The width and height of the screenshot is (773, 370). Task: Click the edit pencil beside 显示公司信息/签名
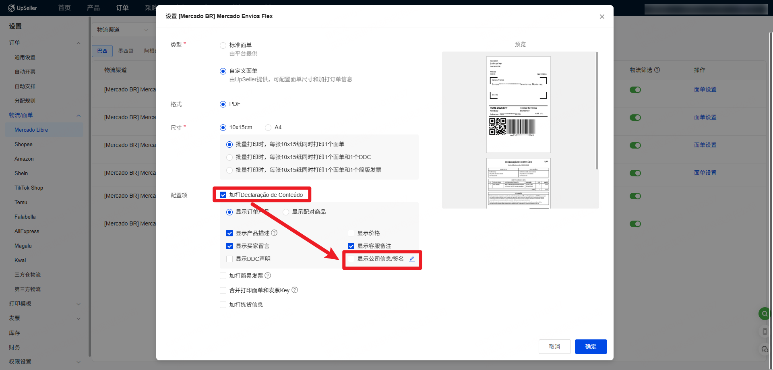pos(412,259)
